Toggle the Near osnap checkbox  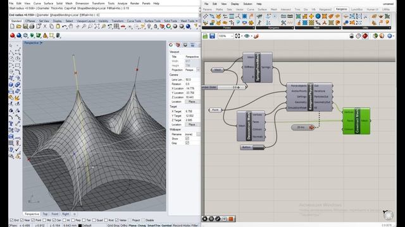pyautogui.click(x=22, y=220)
